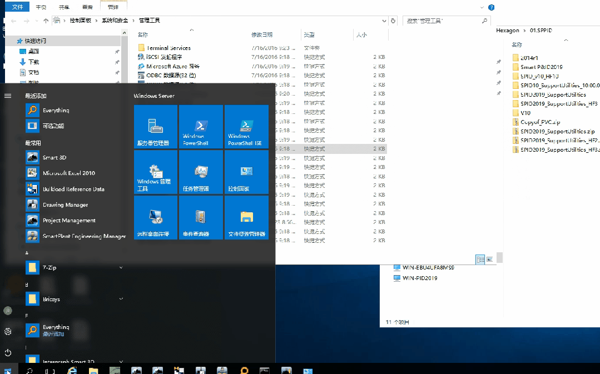Screen dimensions: 600x374
Task: Switch to the 主页 ribbon tab
Action: tap(41, 7)
